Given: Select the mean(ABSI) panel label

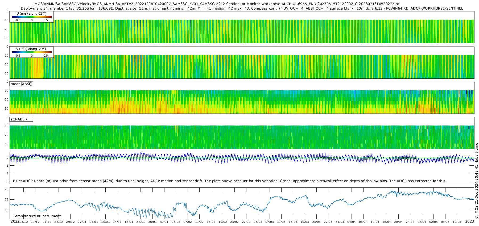Looking at the screenshot, I should tap(21, 84).
